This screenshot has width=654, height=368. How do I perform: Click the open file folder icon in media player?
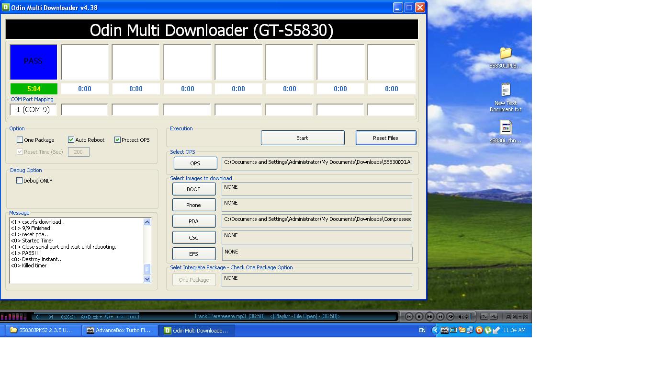tap(451, 316)
